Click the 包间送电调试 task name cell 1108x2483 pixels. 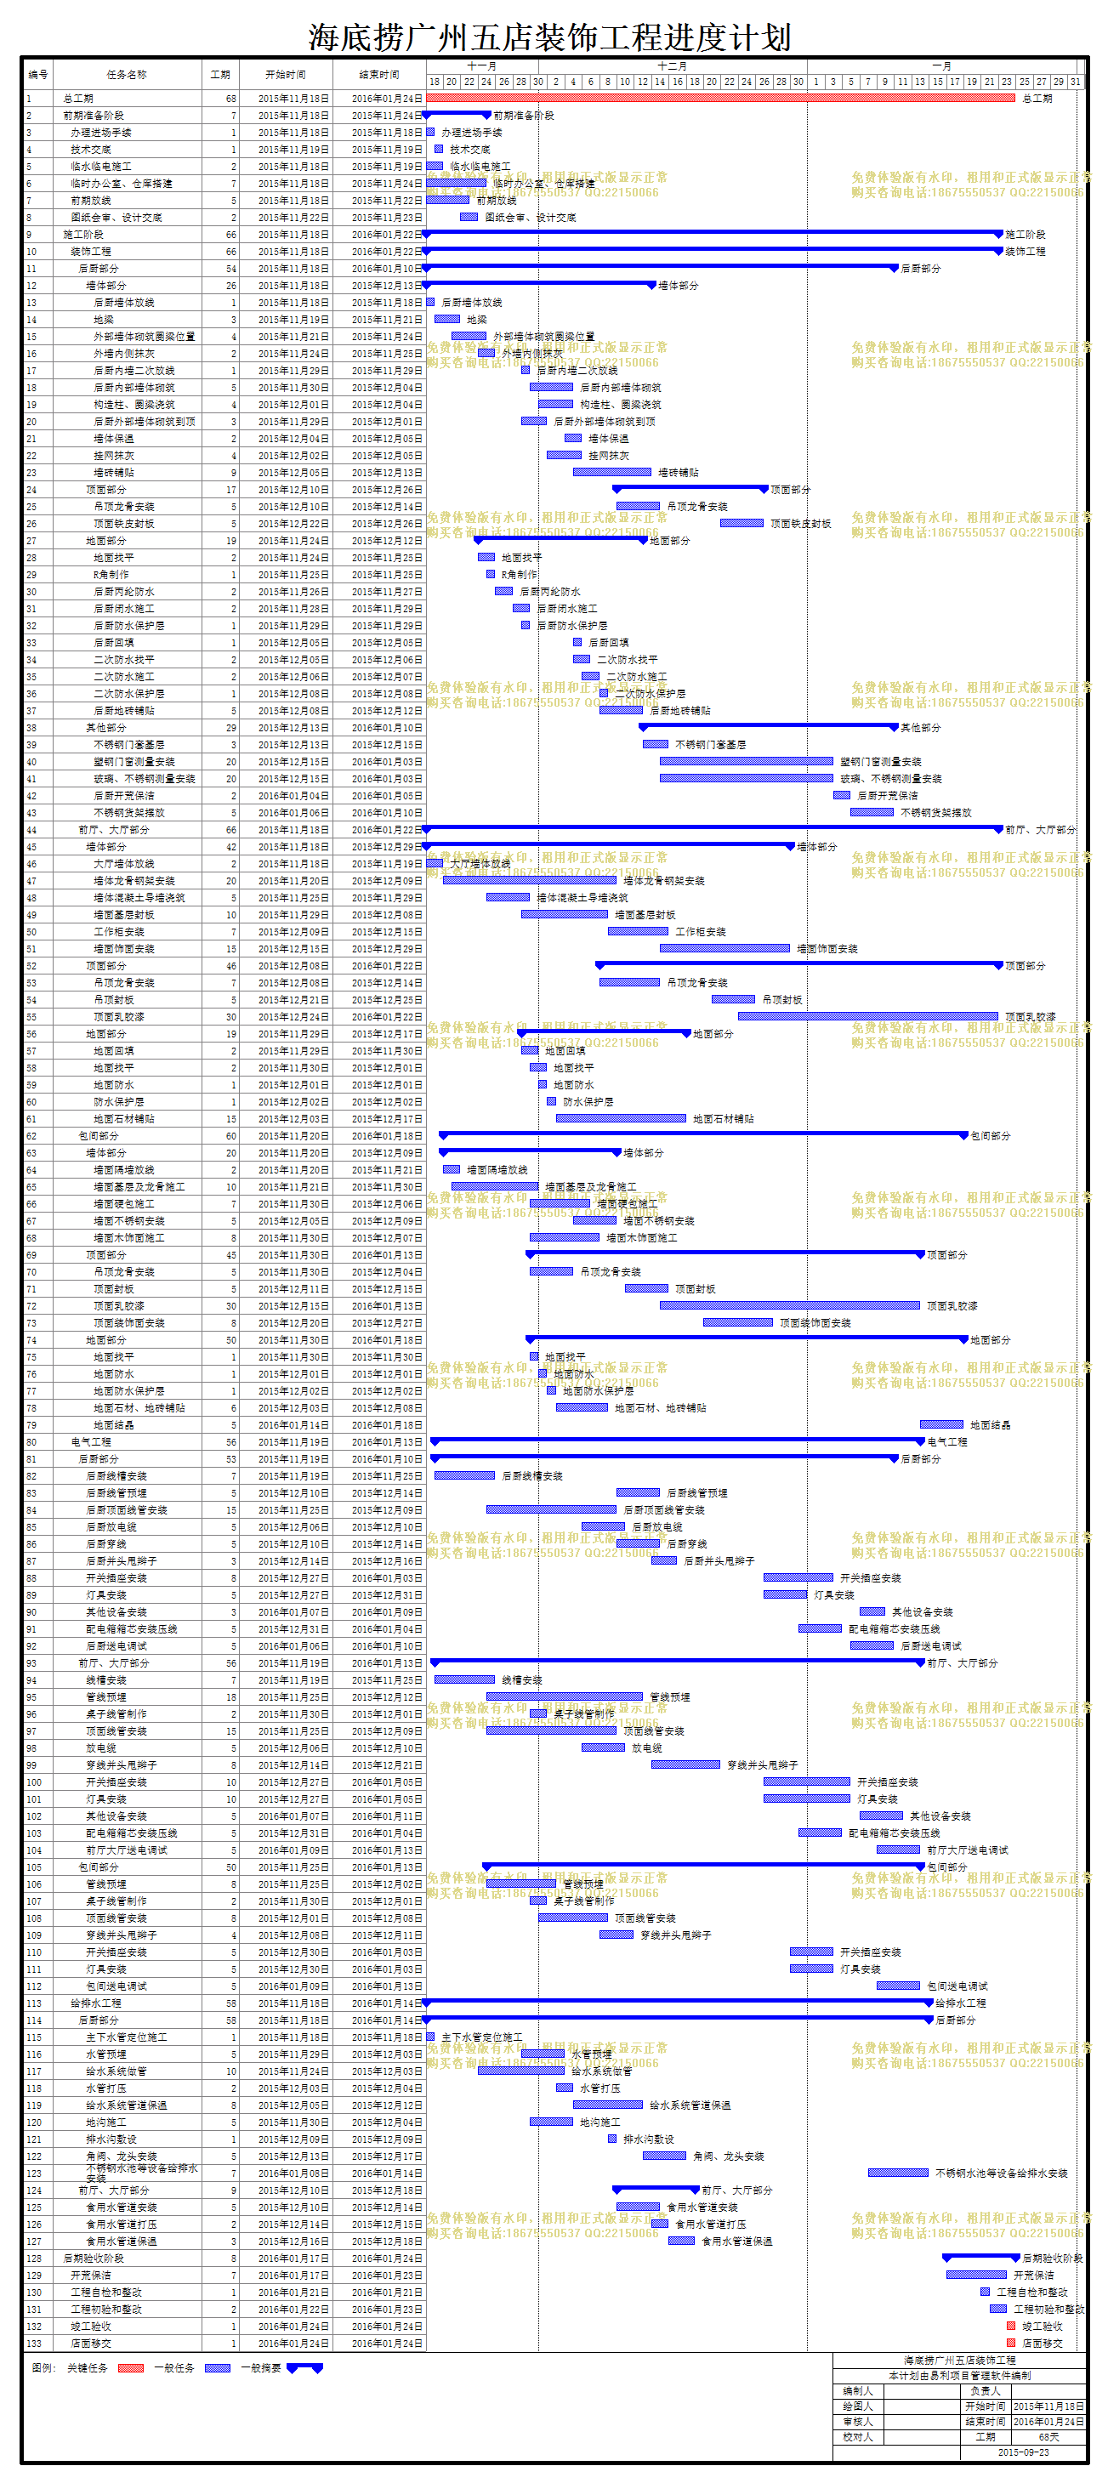[x=116, y=1986]
